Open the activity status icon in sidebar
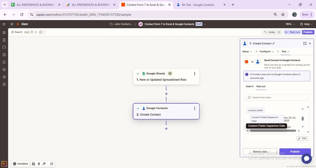316x168 pixels. click(4, 70)
